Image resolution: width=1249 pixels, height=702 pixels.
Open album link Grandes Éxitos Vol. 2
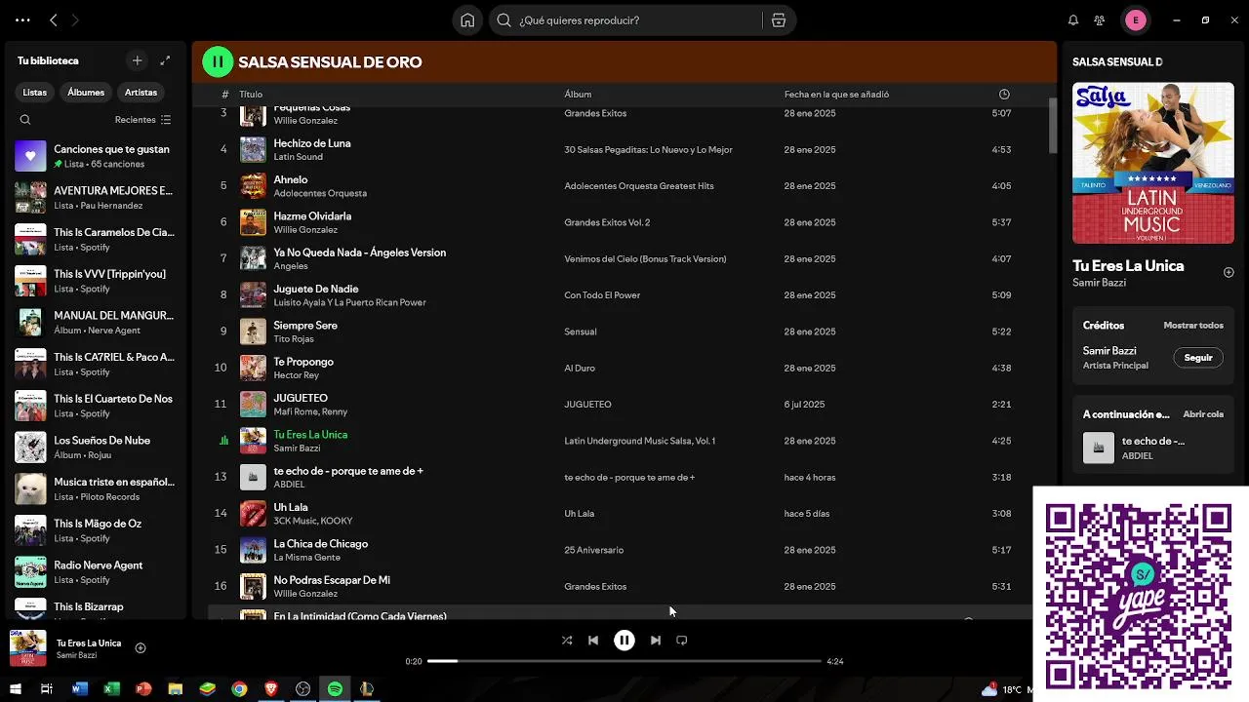point(607,222)
